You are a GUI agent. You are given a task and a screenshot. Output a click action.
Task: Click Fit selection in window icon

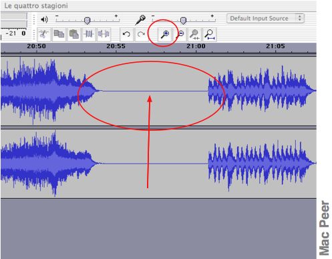coord(194,34)
